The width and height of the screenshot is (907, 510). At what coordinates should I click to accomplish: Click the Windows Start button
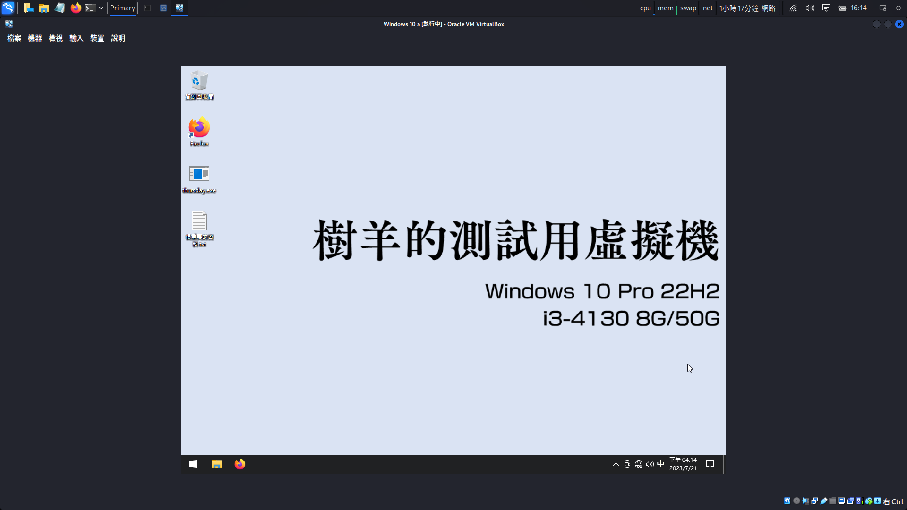[192, 464]
